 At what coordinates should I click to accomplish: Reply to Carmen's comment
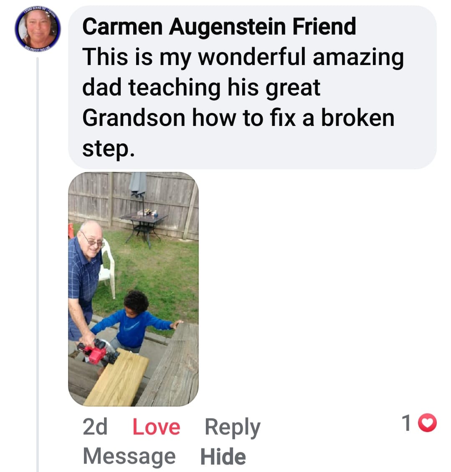pyautogui.click(x=233, y=427)
